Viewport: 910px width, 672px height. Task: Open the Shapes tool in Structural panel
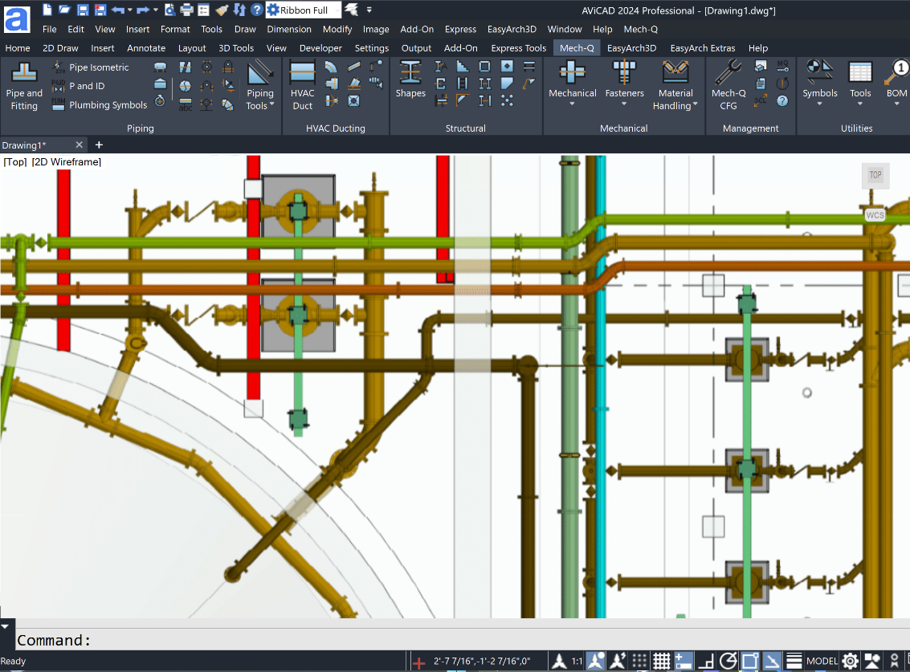[410, 80]
